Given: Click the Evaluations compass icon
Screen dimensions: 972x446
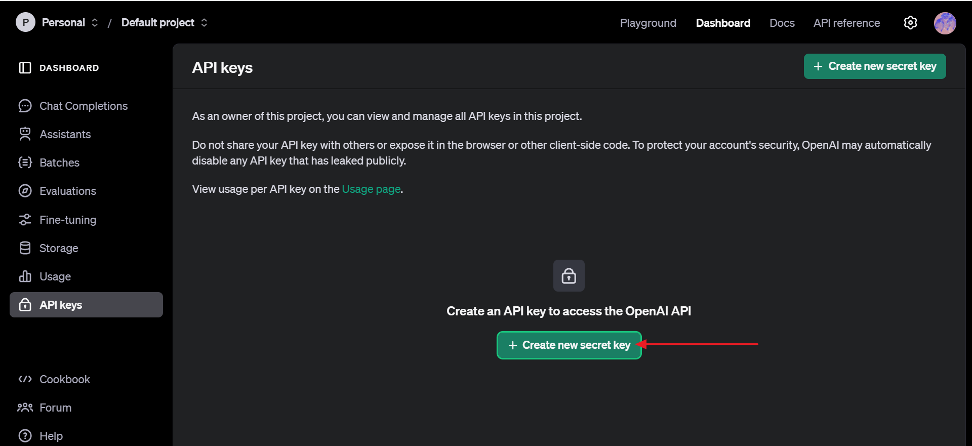Looking at the screenshot, I should click(x=25, y=191).
